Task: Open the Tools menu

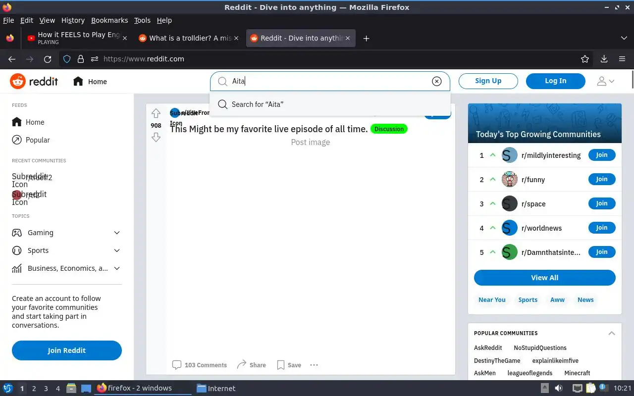Action: pos(142,20)
